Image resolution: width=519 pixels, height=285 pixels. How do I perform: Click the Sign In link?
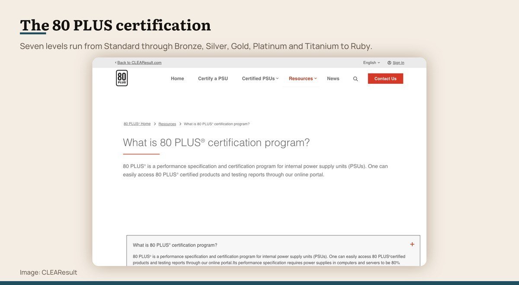[x=398, y=63]
